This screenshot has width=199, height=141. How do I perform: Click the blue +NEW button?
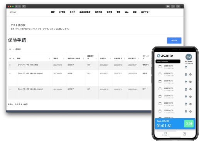pos(174,40)
